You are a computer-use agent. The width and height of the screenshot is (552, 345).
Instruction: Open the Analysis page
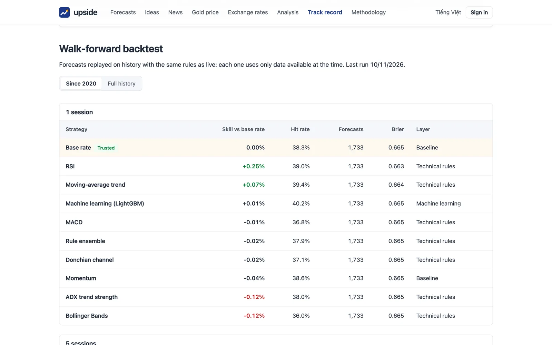tap(288, 12)
